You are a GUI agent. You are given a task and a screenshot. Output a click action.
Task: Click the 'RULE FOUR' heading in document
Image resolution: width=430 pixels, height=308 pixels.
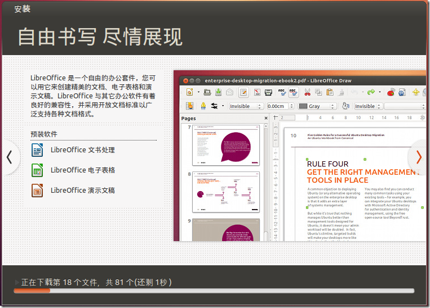(327, 164)
